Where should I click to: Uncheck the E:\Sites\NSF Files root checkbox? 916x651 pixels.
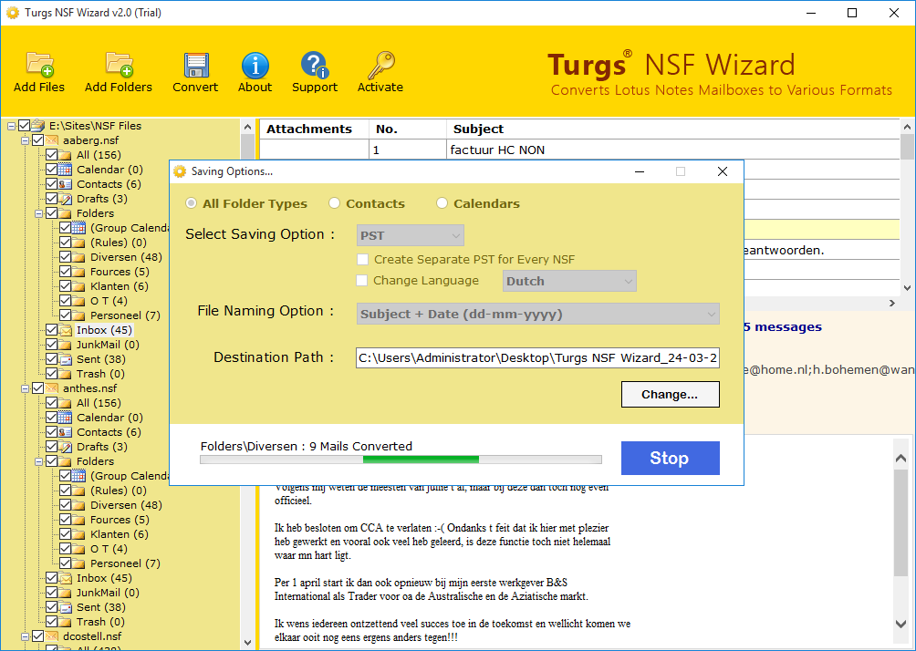click(x=24, y=126)
